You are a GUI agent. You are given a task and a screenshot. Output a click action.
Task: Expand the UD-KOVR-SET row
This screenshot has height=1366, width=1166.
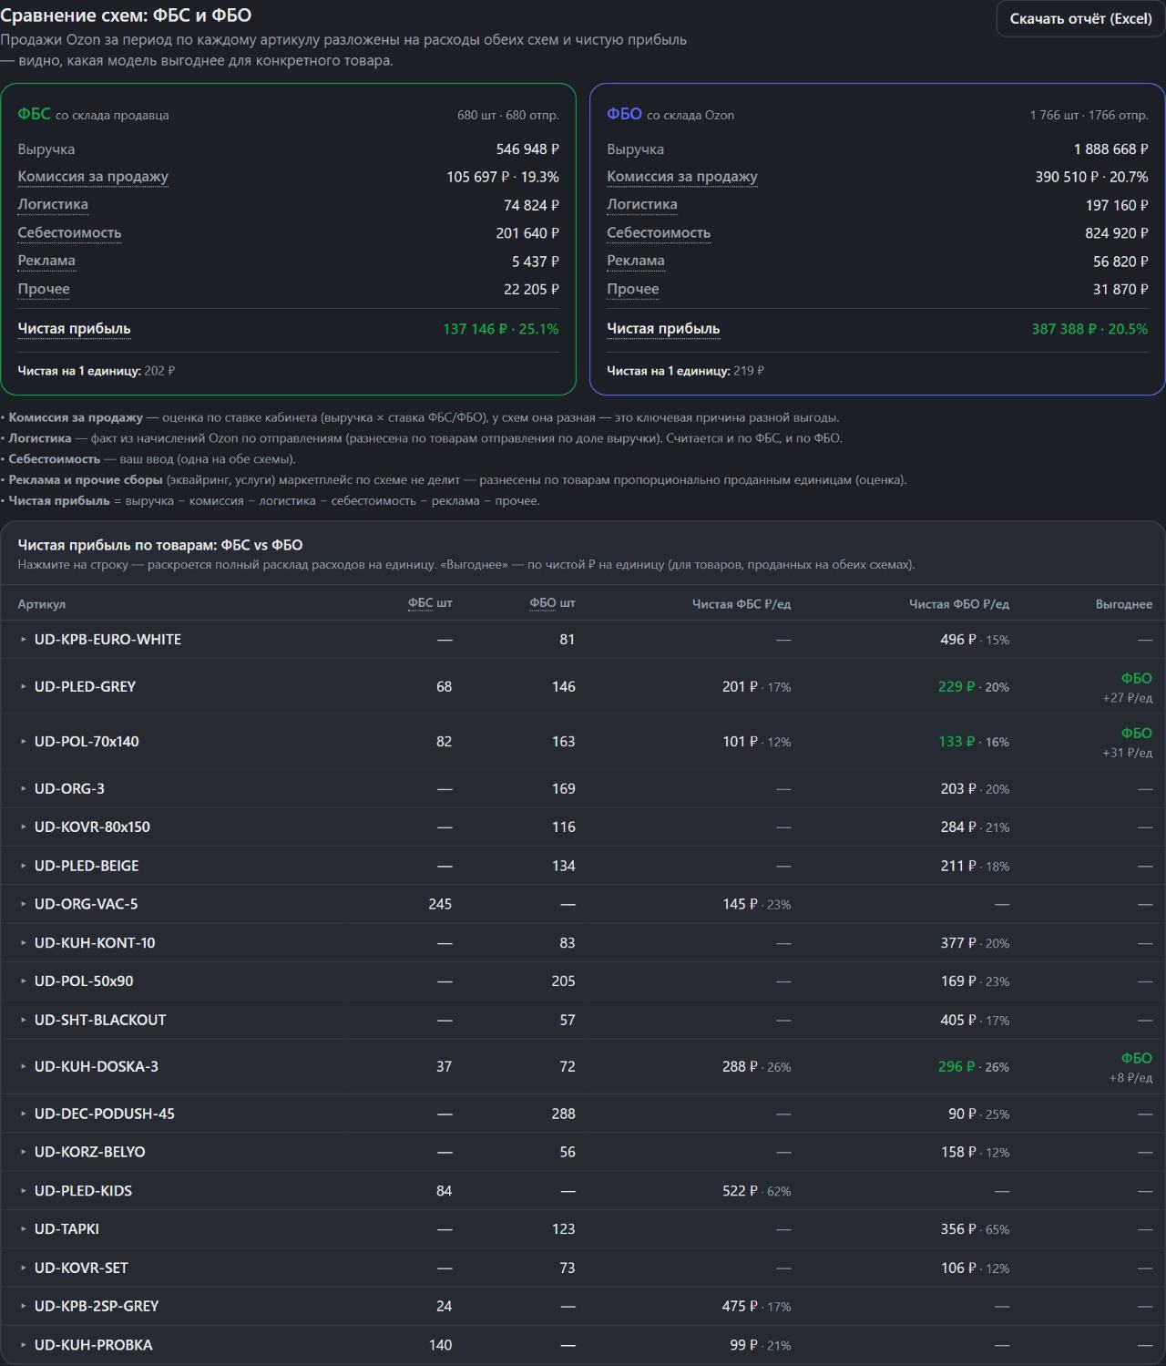[583, 1268]
